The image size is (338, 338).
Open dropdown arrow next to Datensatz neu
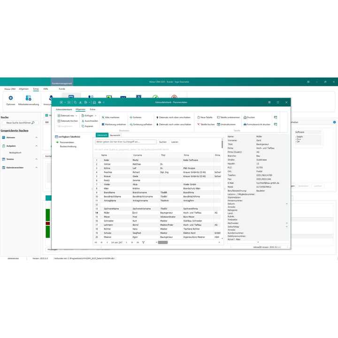coord(77,116)
